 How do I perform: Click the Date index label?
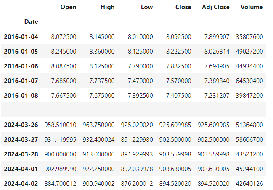point(31,21)
